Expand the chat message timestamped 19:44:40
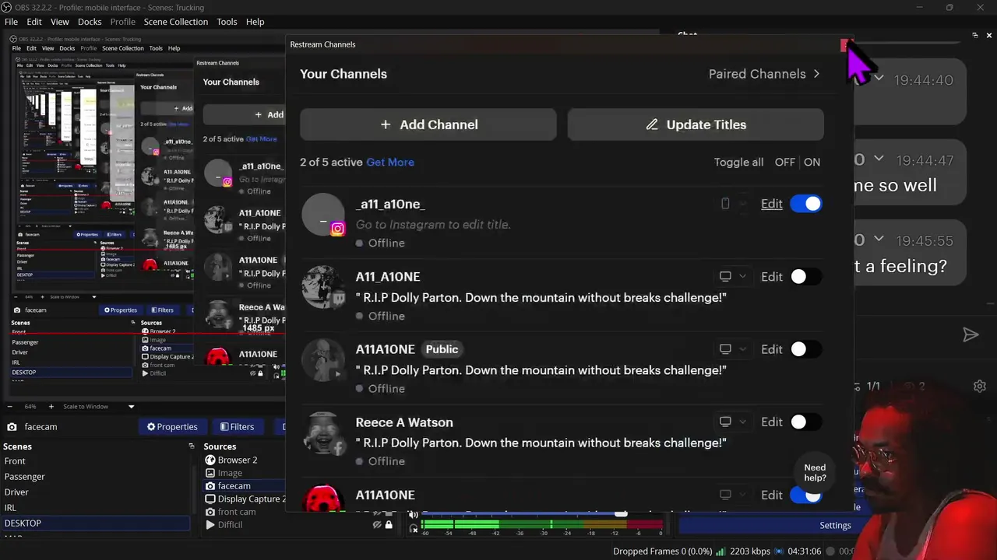 tap(879, 78)
